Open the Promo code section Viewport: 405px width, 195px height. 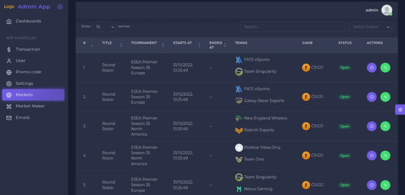(28, 72)
